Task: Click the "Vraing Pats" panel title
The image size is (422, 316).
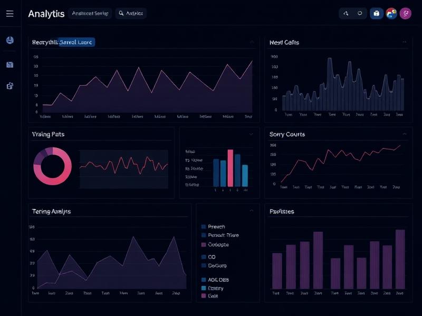Action: [x=48, y=134]
